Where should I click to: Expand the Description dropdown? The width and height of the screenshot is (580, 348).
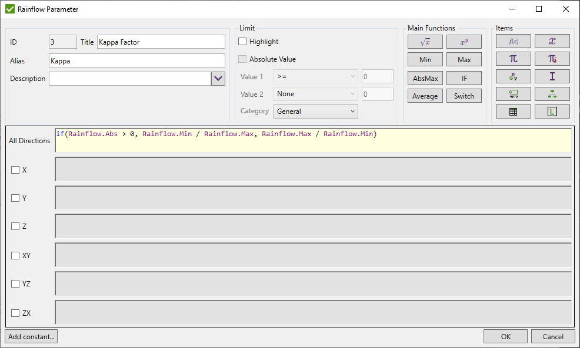pyautogui.click(x=218, y=78)
